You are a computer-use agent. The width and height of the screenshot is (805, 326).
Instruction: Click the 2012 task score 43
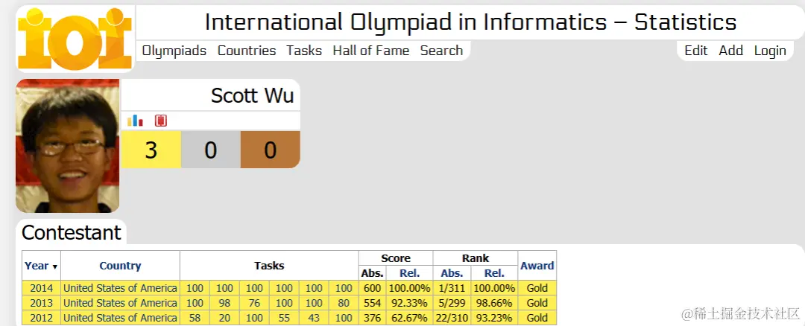314,318
